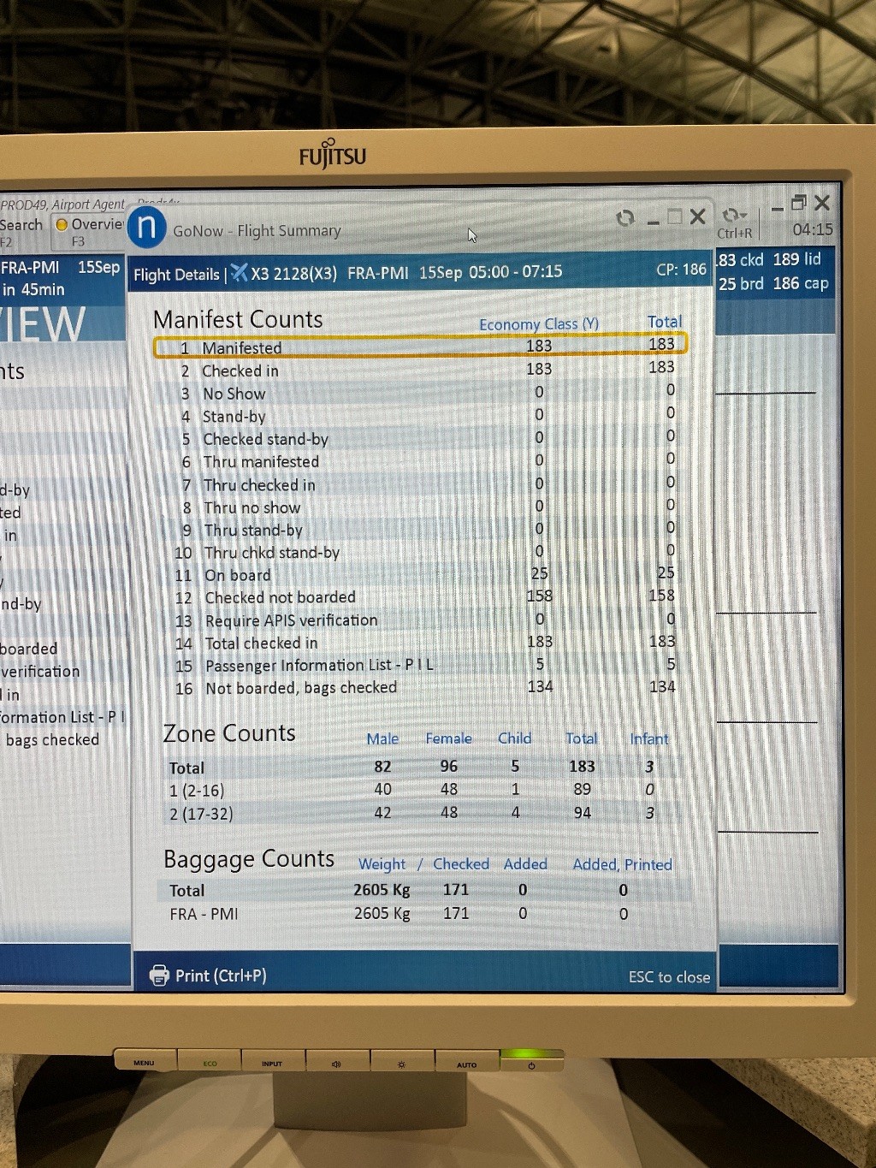This screenshot has height=1168, width=876.
Task: Minimize the Flight Summary dialog
Action: pos(654,221)
